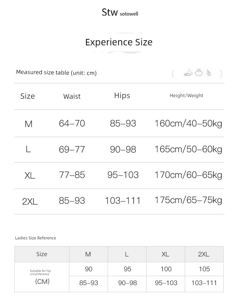Screen dimensions: 241x306
Task: Select the Waist column header
Action: 72,96
